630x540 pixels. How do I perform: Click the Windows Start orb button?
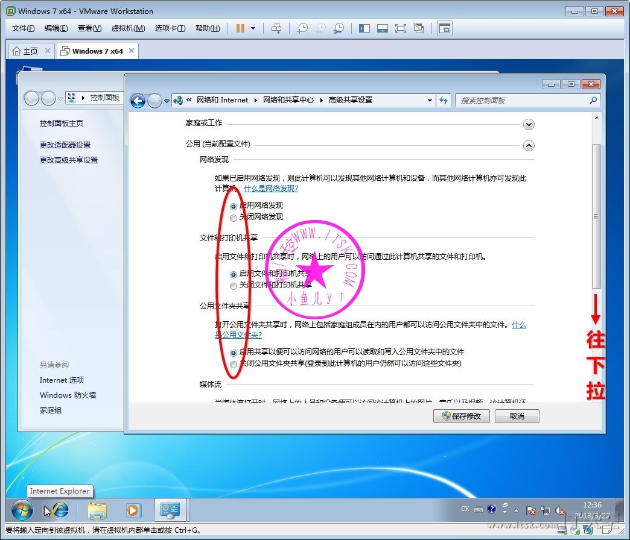pos(22,510)
